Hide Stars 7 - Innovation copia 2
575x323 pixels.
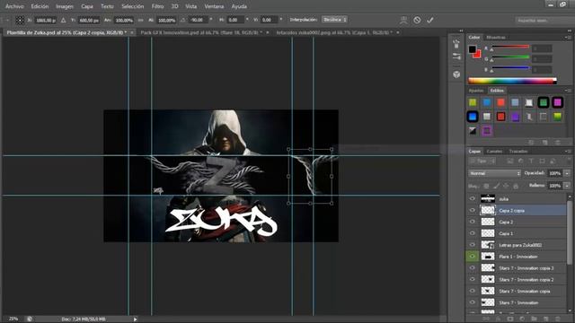point(473,279)
